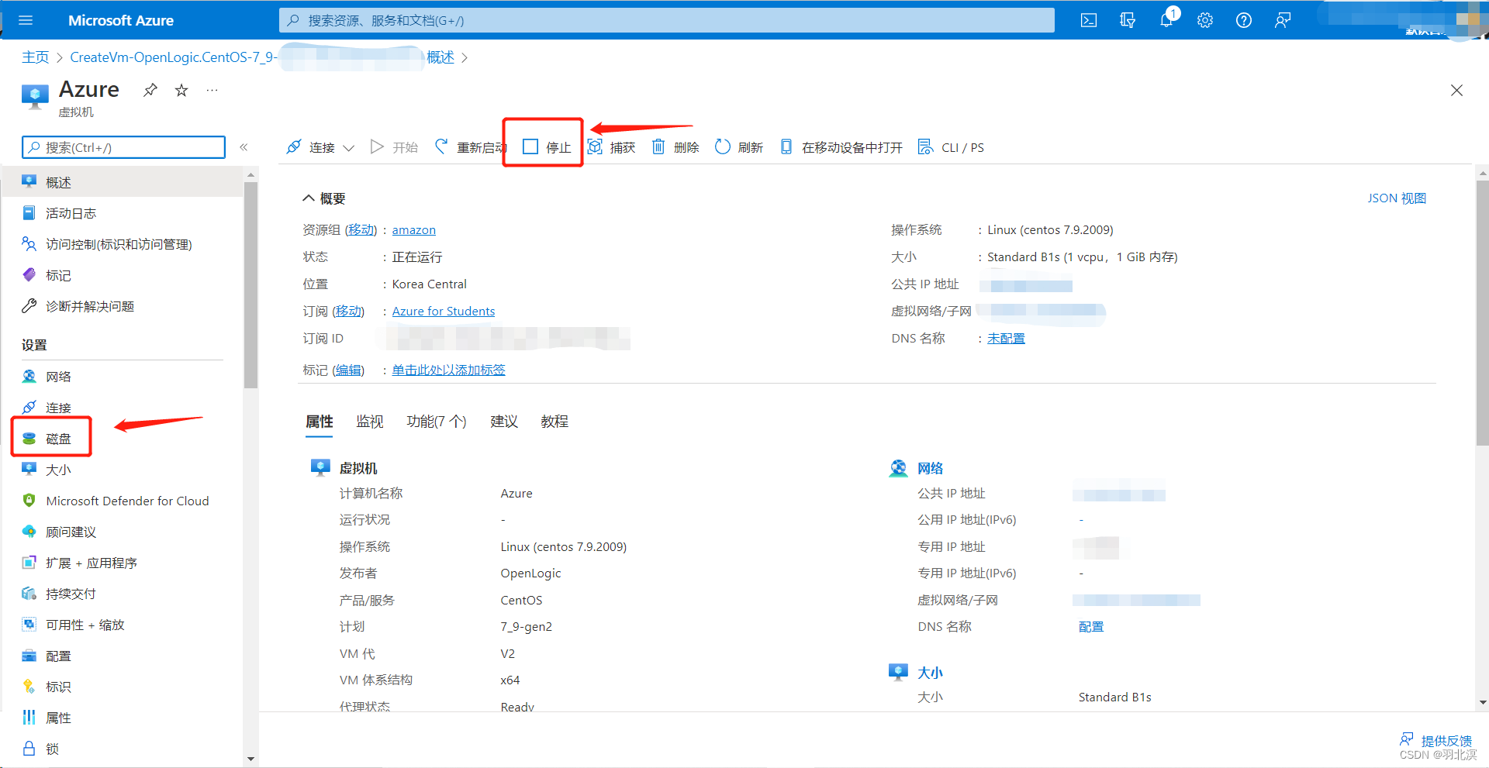Open the amazon resource group link
The height and width of the screenshot is (768, 1489).
(x=413, y=230)
